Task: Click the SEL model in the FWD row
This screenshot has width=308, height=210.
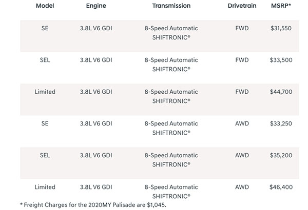Action: [45, 60]
